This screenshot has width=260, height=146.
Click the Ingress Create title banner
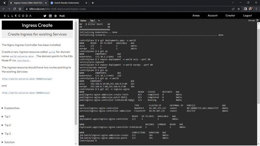[x=37, y=25]
